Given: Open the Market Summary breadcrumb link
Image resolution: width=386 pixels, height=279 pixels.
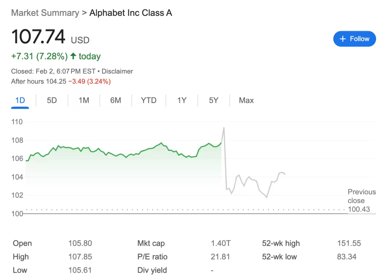Looking at the screenshot, I should (x=45, y=13).
